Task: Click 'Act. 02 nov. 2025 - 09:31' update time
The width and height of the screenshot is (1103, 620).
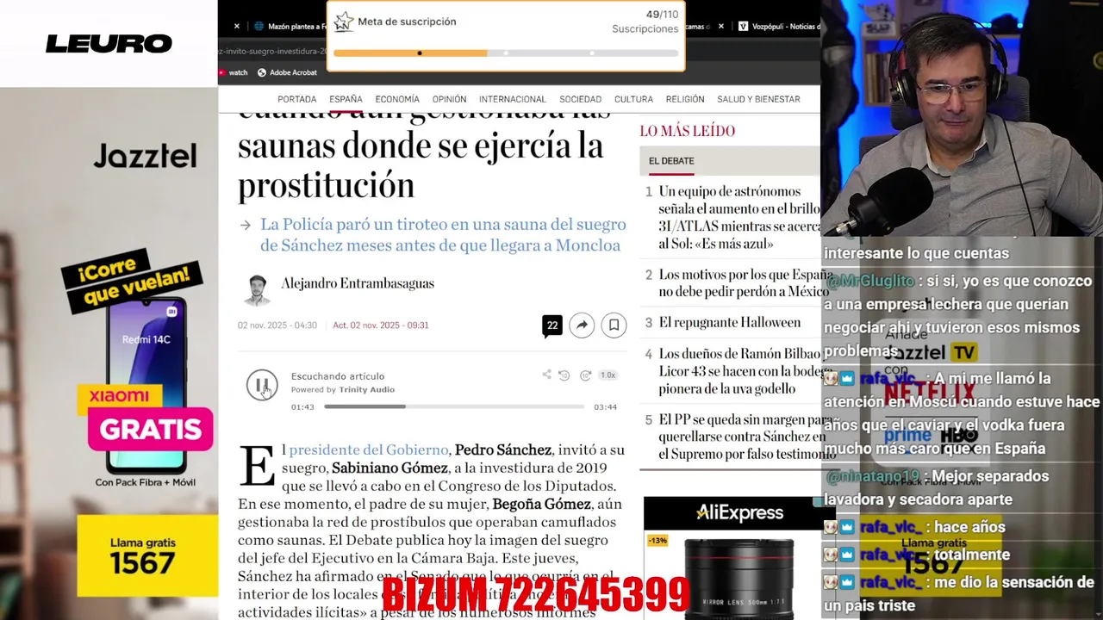Action: [x=381, y=325]
